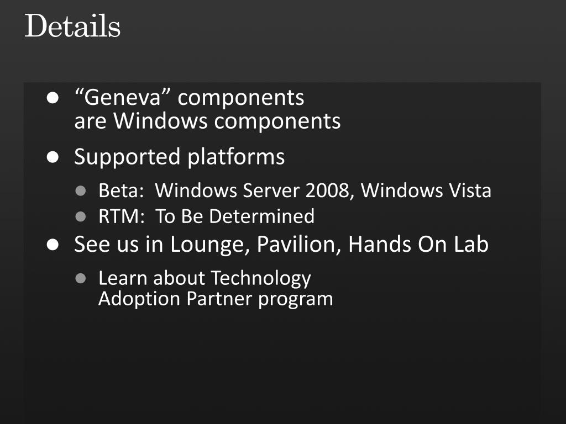The width and height of the screenshot is (566, 424).
Task: Select the line "are Windows components"
Action: click(207, 121)
